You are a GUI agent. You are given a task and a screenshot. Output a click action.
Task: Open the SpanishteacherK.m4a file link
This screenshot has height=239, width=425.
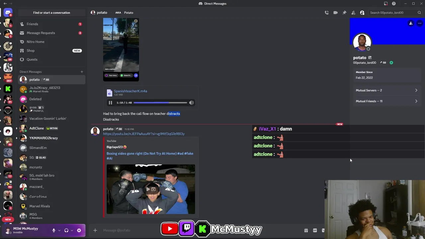tap(130, 91)
